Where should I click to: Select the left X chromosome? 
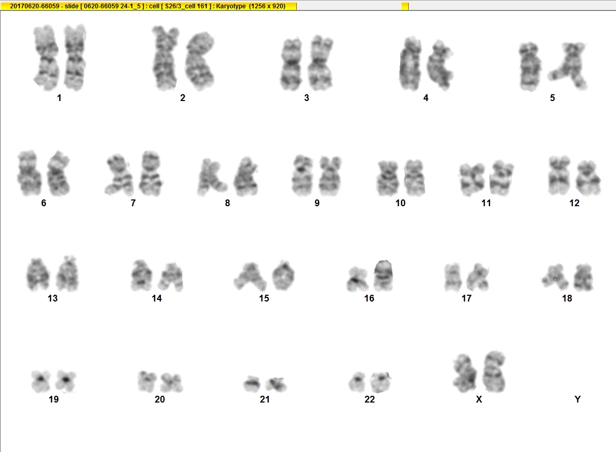pyautogui.click(x=465, y=373)
